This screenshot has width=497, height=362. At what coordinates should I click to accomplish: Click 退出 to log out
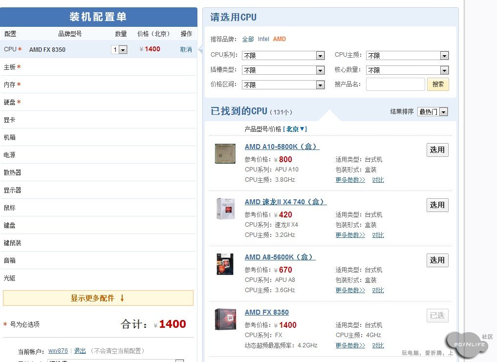point(80,351)
